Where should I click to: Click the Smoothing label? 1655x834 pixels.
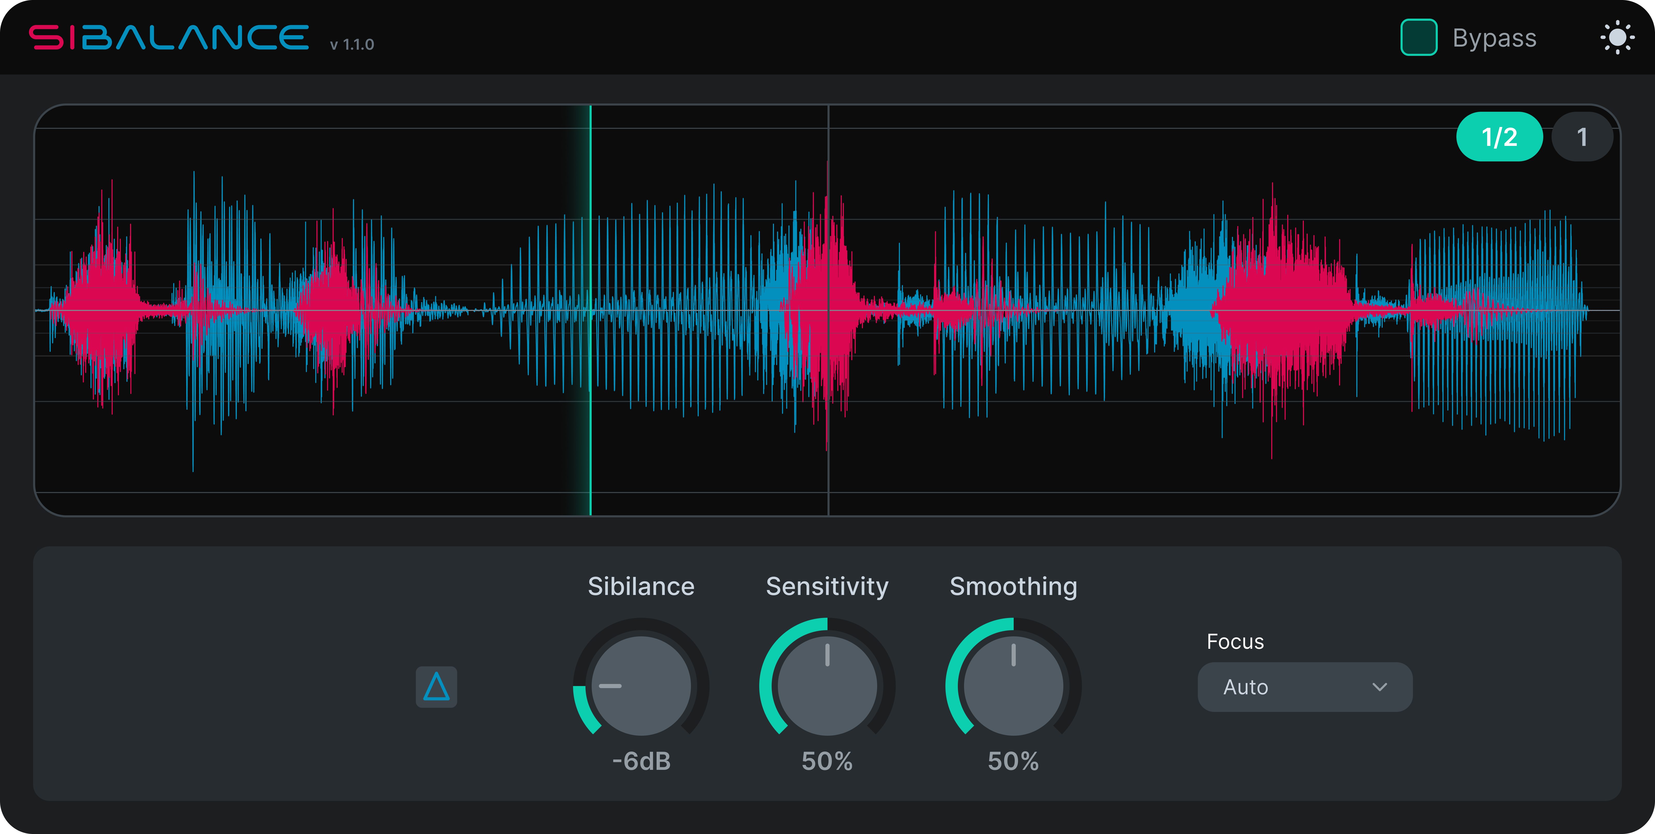pos(1013,587)
